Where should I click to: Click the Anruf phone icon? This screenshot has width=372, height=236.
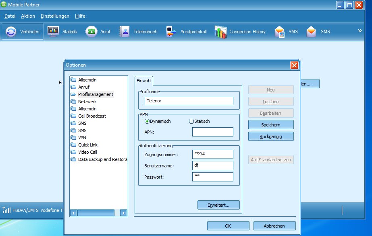pyautogui.click(x=91, y=32)
